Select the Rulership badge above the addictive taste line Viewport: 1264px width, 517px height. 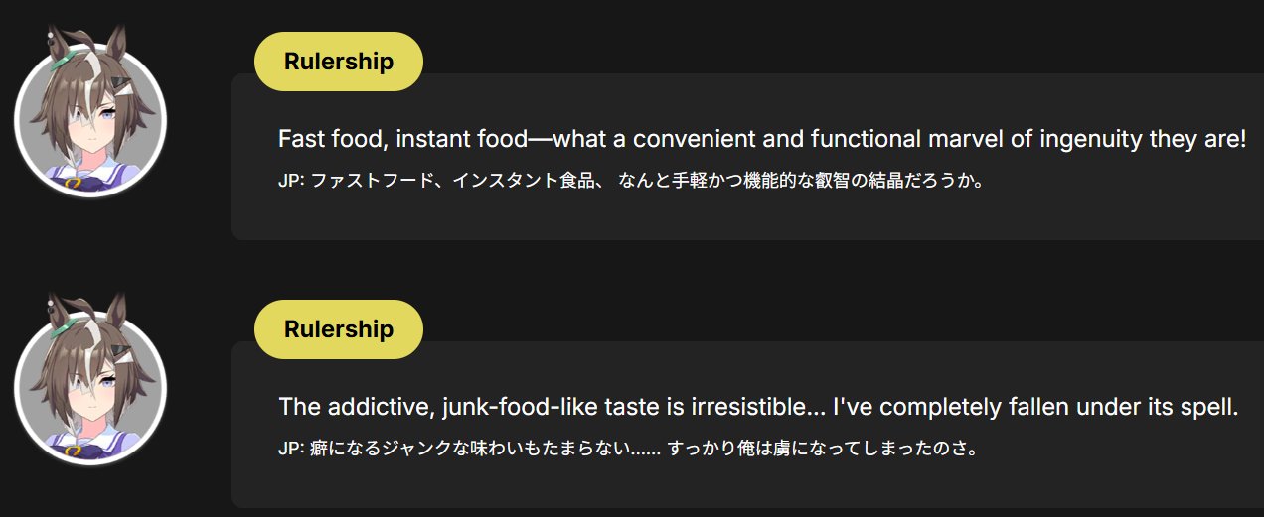tap(339, 329)
